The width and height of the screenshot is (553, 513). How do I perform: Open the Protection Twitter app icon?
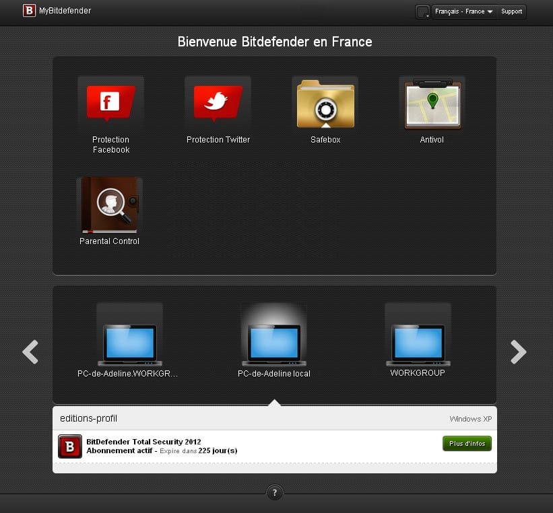(218, 104)
